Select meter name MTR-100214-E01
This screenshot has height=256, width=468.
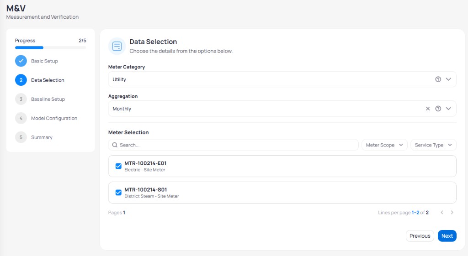(145, 163)
